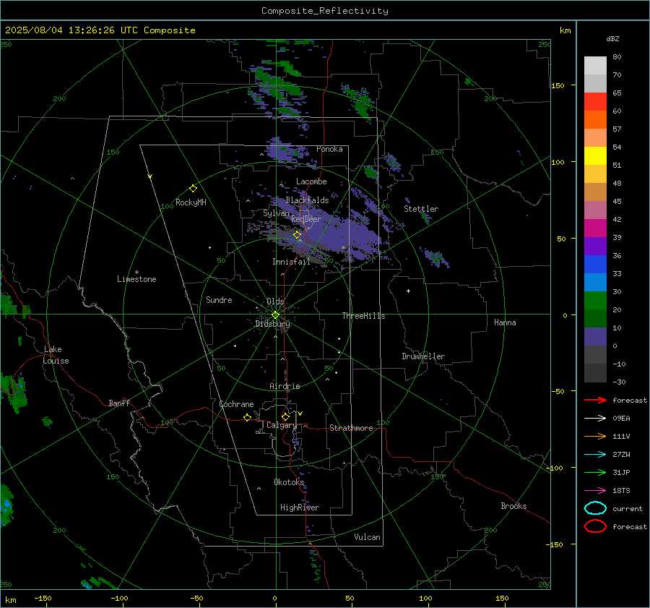
Task: Click the Sundre town label
Action: pos(219,299)
